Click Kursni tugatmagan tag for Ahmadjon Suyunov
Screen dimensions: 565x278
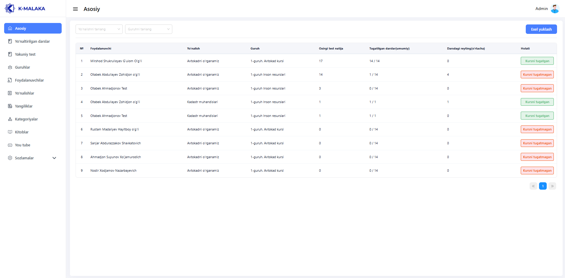tap(537, 157)
